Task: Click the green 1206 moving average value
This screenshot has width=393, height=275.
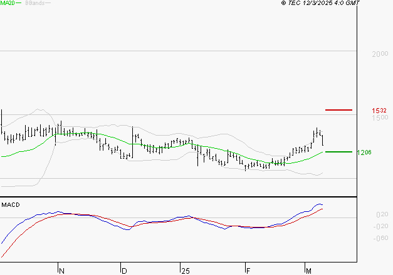Action: [364, 152]
